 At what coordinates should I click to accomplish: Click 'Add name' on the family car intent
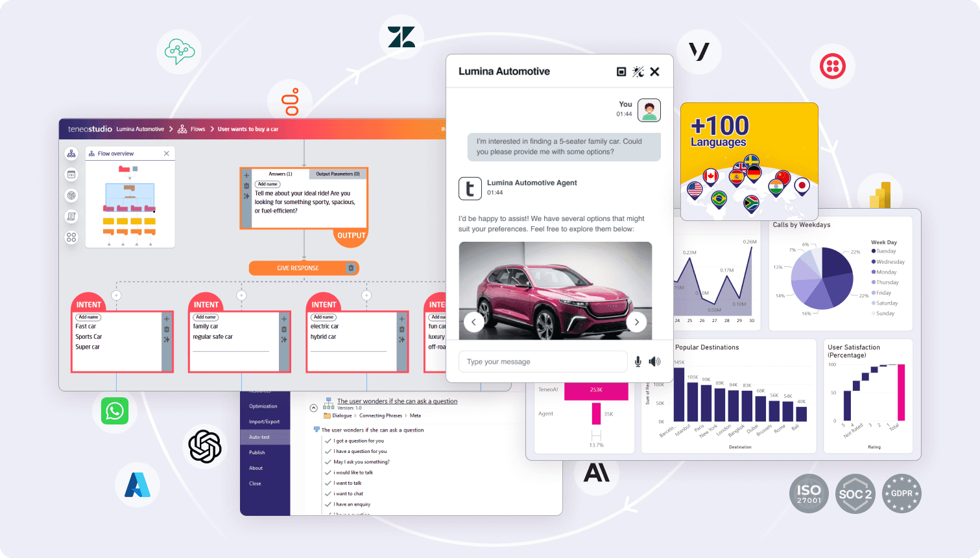pyautogui.click(x=206, y=317)
